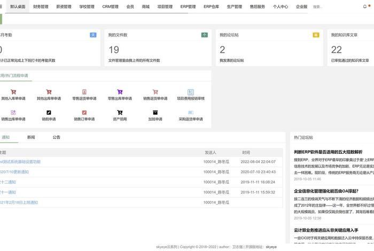374x251 pixels.
Task: Open the 生产管理 top menu
Action: pos(235,6)
